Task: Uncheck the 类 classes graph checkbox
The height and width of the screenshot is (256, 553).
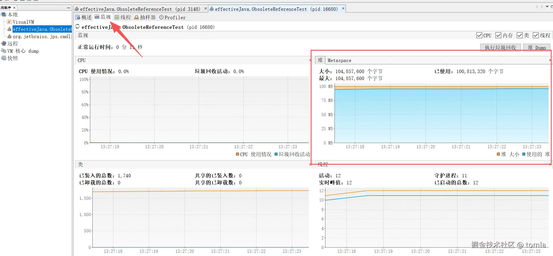Action: 520,35
